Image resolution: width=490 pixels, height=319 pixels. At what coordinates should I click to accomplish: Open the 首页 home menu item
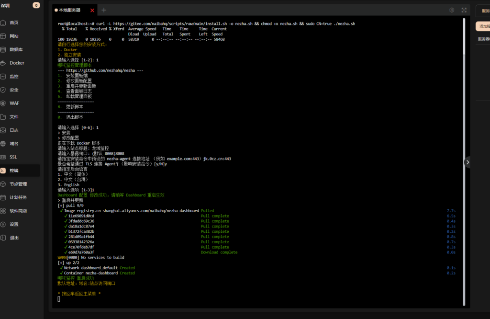point(14,23)
